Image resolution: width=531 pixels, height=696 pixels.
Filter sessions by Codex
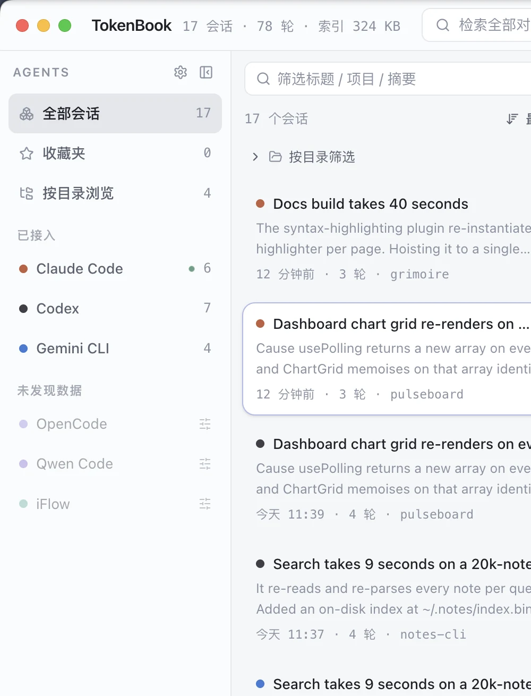[115, 309]
